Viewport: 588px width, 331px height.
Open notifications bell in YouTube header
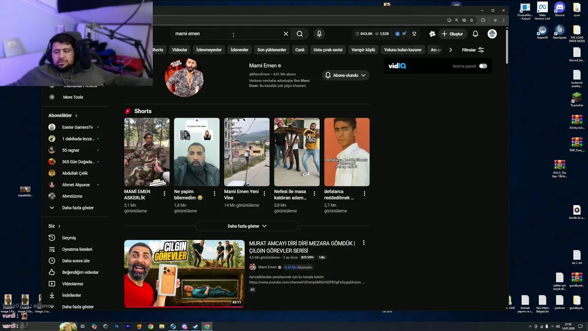tap(475, 34)
